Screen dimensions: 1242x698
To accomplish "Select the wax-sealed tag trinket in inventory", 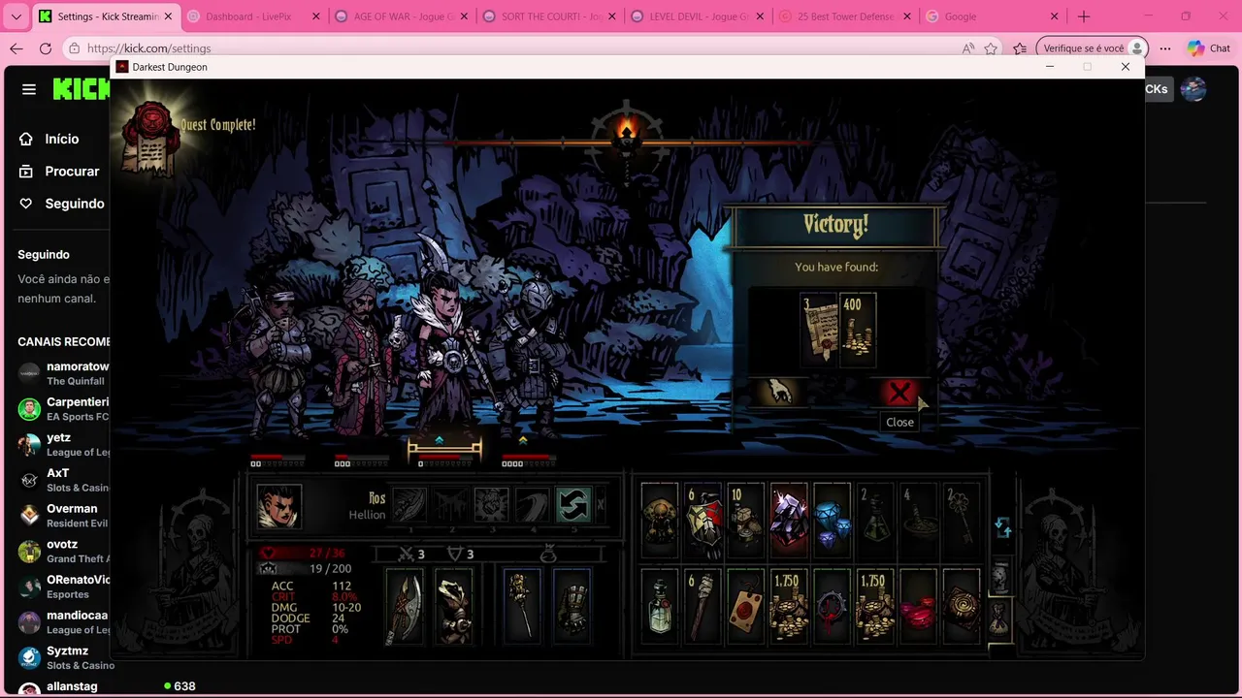I will 745,608.
